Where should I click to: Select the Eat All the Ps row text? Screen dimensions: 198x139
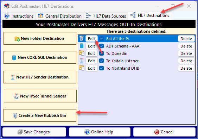coord(118,39)
